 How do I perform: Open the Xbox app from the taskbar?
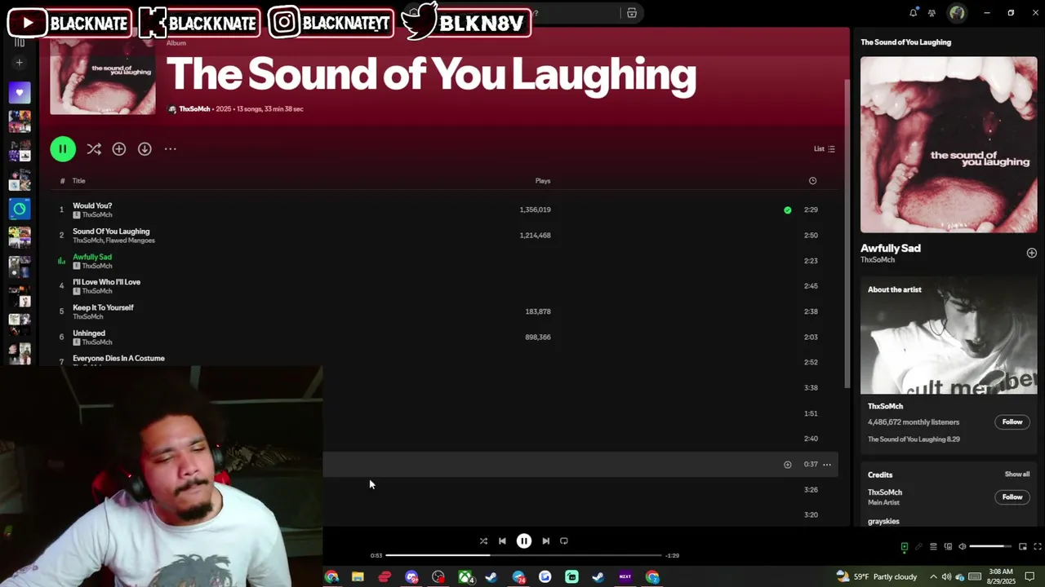click(x=465, y=577)
